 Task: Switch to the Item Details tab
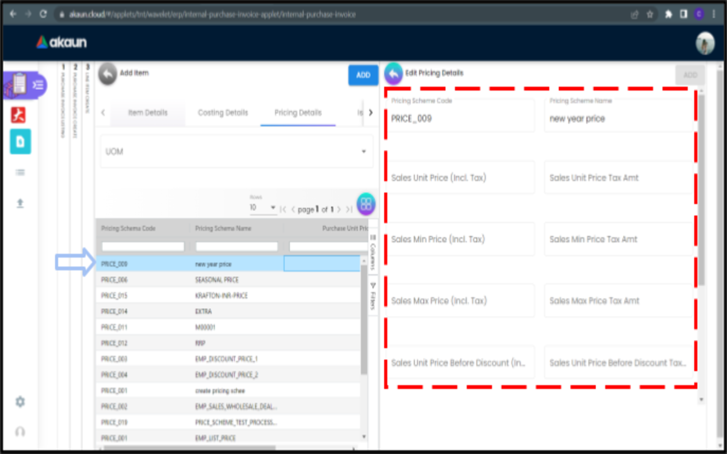coord(148,112)
